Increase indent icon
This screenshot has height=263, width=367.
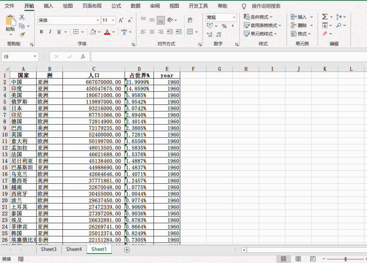(179, 31)
